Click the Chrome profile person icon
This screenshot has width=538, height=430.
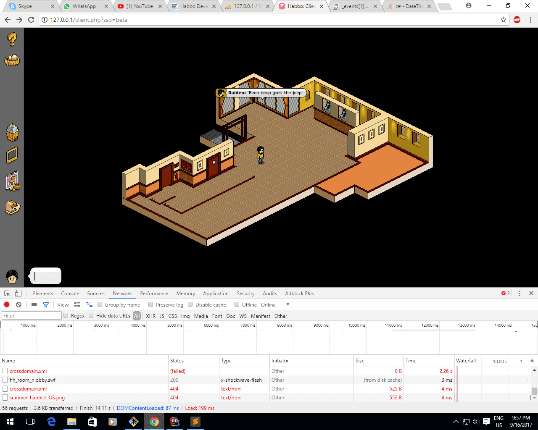coord(469,6)
